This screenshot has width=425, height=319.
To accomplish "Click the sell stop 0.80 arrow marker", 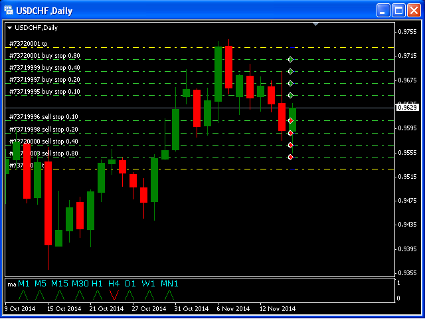I will 290,157.
